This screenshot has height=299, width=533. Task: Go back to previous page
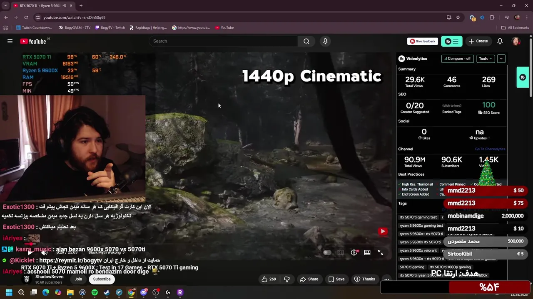coord(6,17)
